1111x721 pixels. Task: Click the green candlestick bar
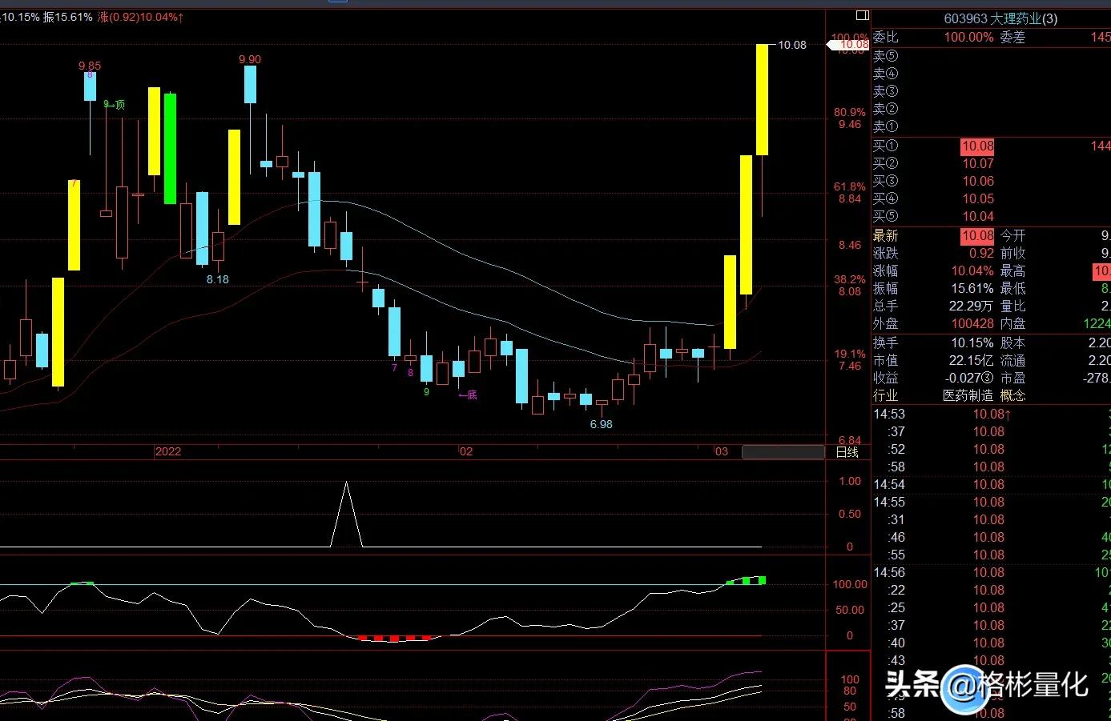170,148
